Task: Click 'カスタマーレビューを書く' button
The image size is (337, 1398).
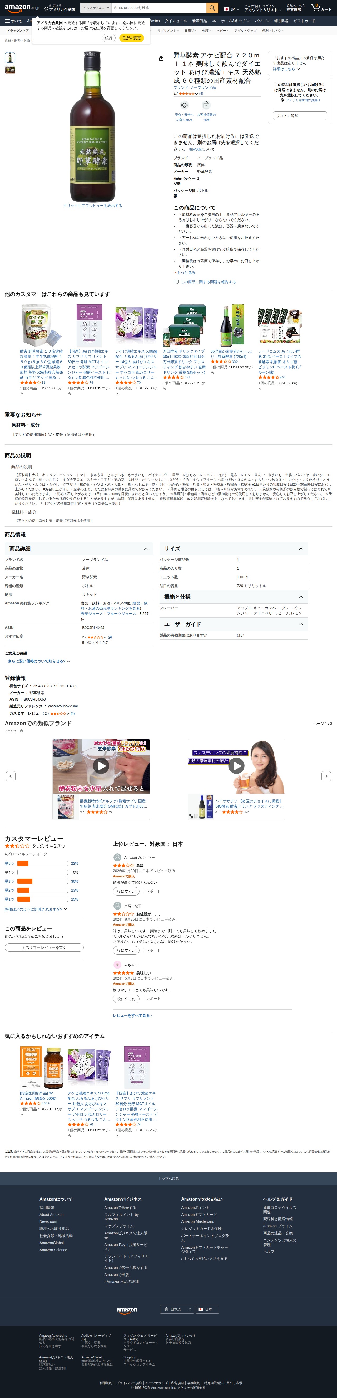Action: (x=44, y=947)
